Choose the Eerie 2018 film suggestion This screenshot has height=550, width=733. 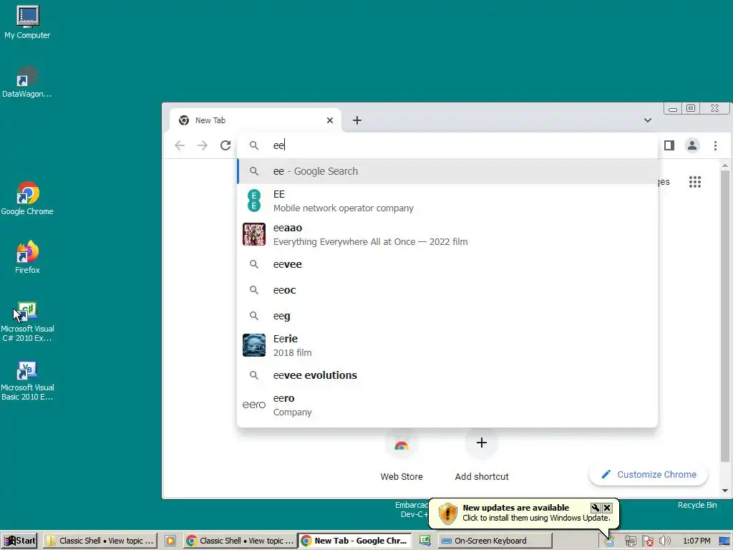pos(447,345)
